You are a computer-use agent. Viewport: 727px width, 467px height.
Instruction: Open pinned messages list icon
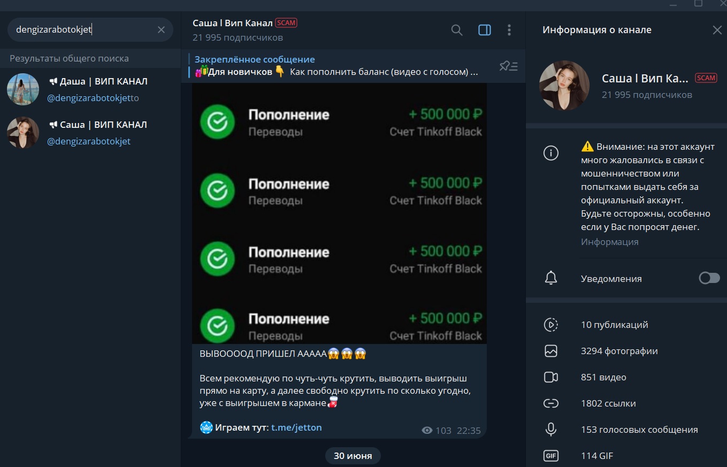[x=508, y=66]
